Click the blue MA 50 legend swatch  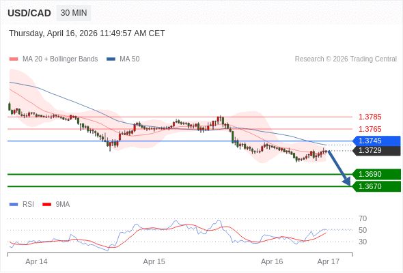111,59
